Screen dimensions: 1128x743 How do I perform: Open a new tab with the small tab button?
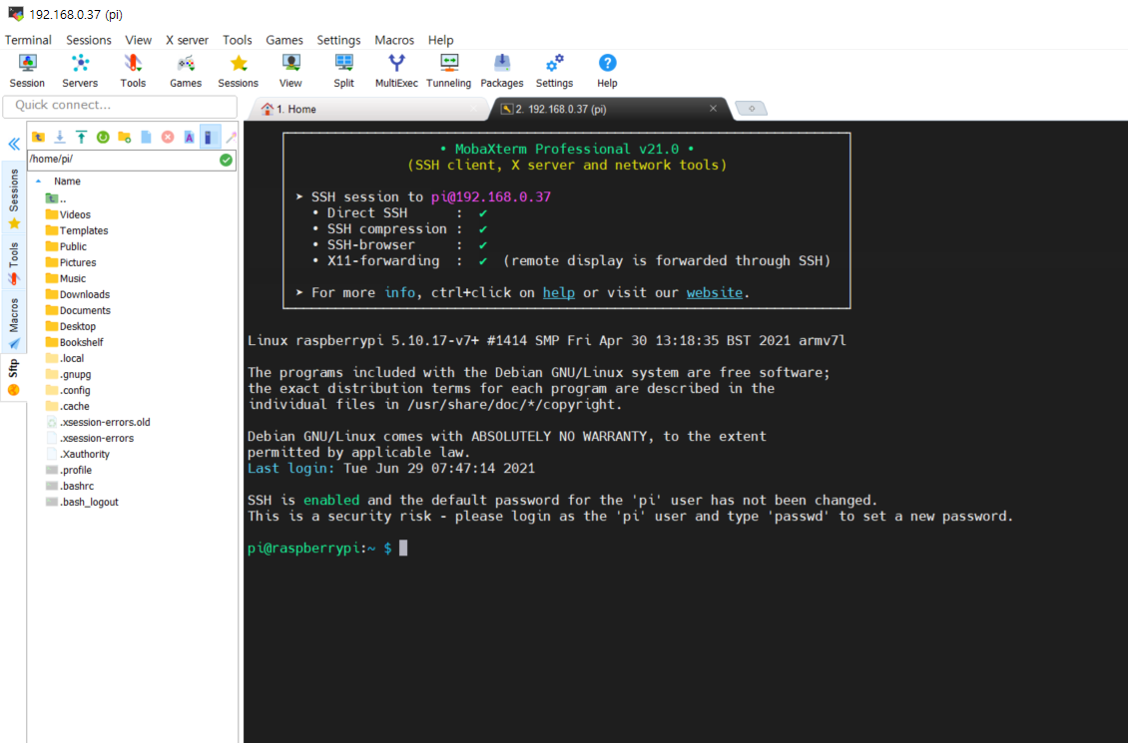pyautogui.click(x=751, y=109)
